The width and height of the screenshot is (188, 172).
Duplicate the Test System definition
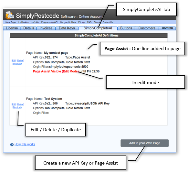click(x=17, y=107)
